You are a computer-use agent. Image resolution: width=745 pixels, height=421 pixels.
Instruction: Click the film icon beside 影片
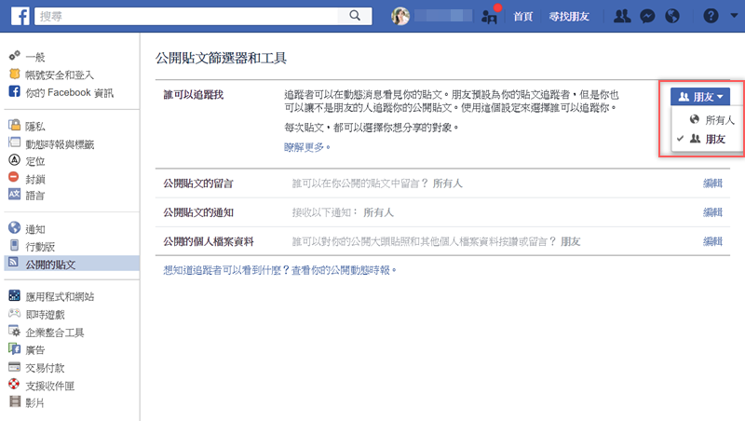[15, 401]
